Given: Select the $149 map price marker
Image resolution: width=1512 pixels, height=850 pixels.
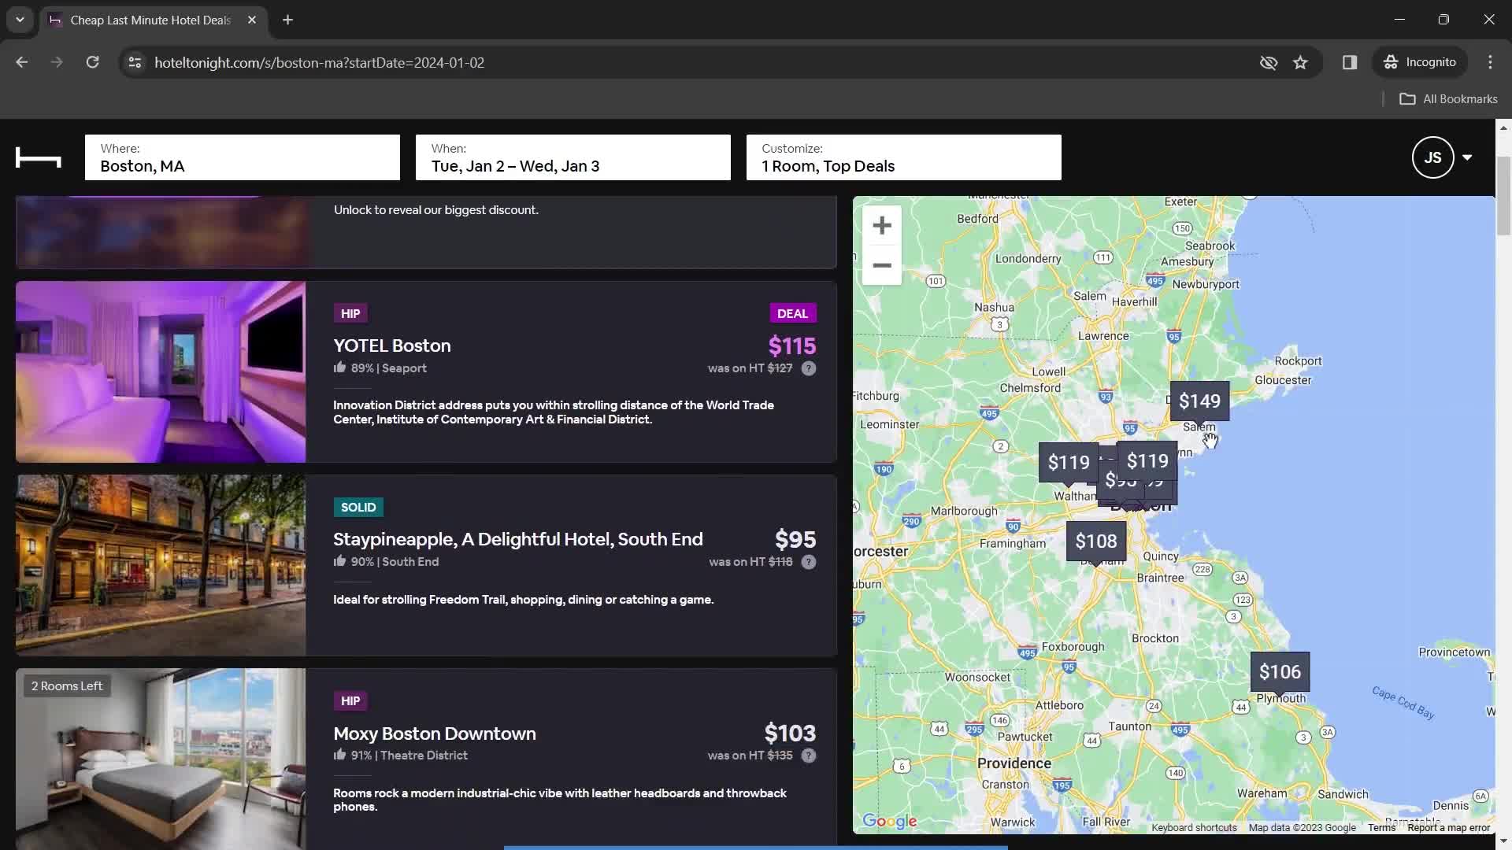Looking at the screenshot, I should coord(1199,401).
